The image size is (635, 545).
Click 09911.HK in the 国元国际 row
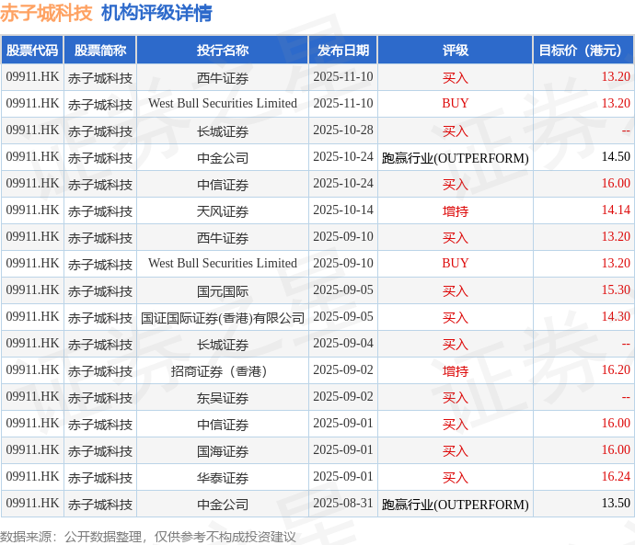click(32, 290)
